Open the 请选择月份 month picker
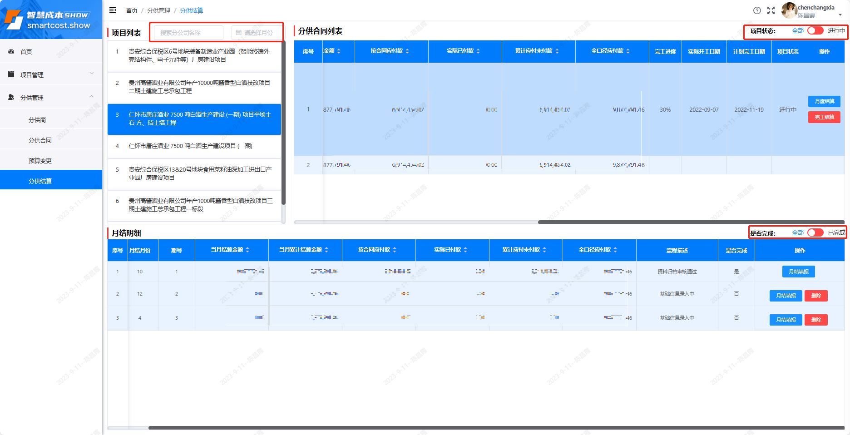This screenshot has height=435, width=850. pyautogui.click(x=256, y=33)
